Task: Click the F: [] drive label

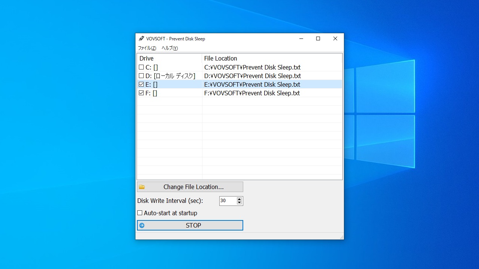Action: point(151,93)
